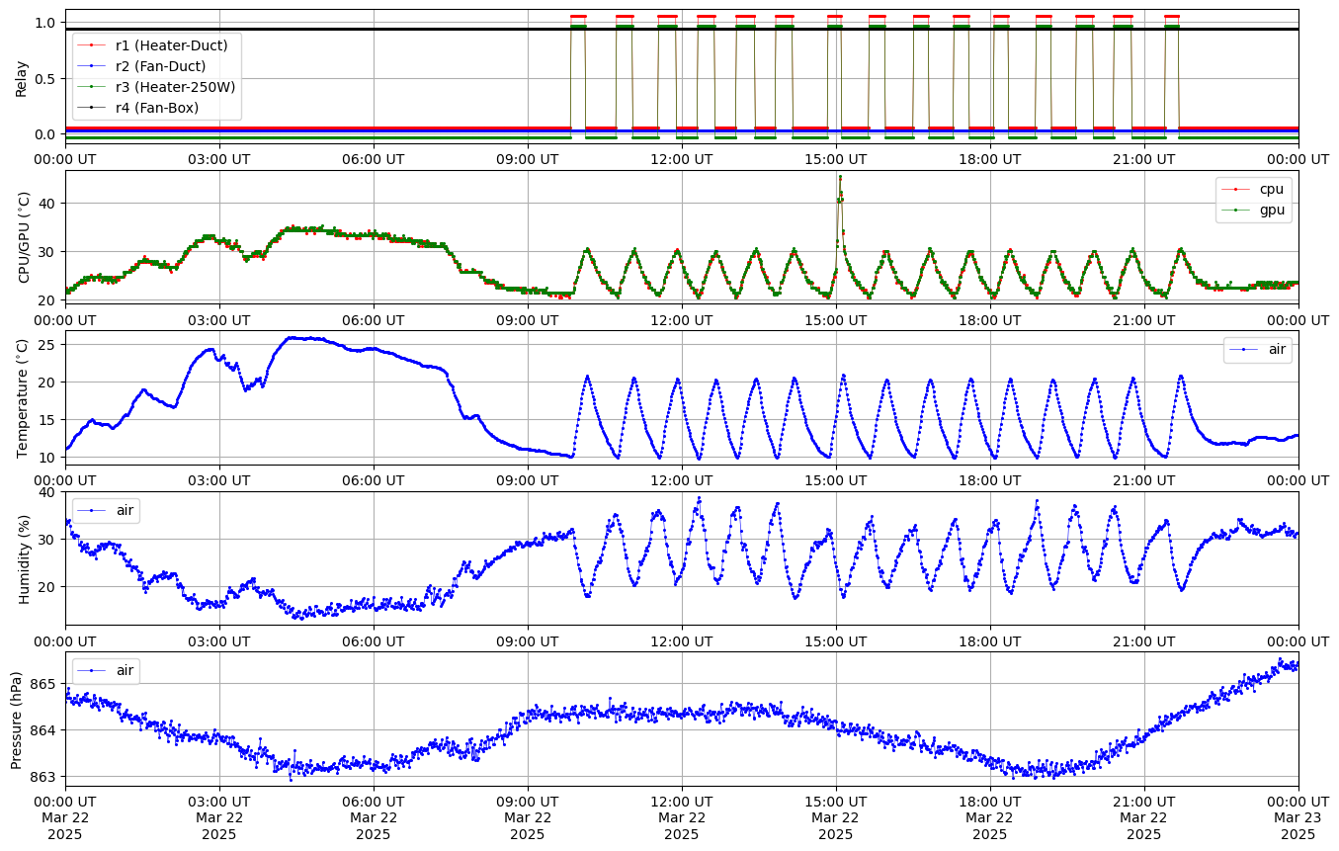This screenshot has height=851, width=1339.
Task: Click the 00:00 UT Mar 23 2025 label
Action: [x=1297, y=817]
